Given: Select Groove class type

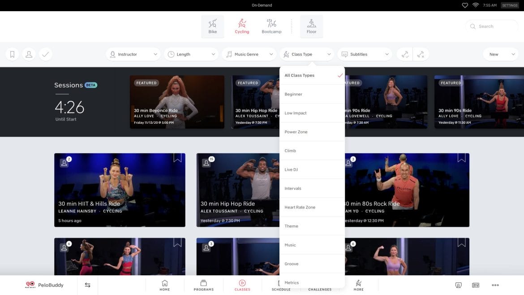Looking at the screenshot, I should click(312, 264).
